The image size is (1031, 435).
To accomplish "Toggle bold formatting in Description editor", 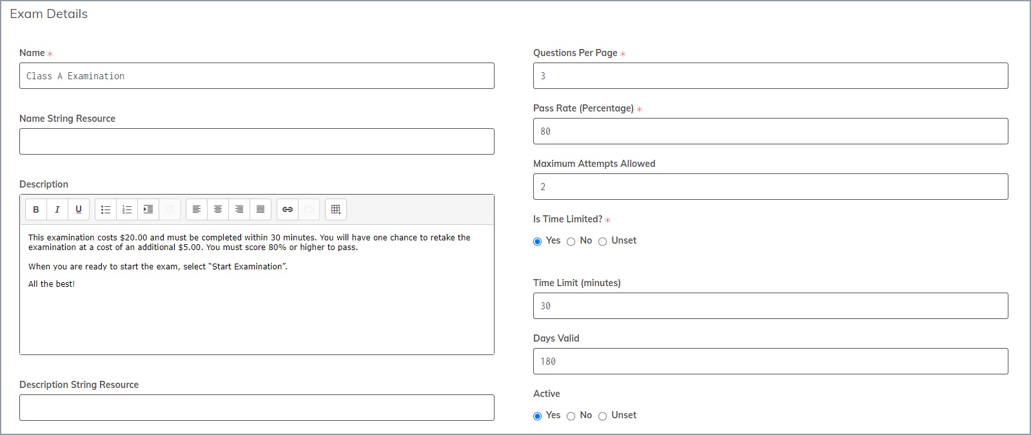I will pyautogui.click(x=36, y=209).
